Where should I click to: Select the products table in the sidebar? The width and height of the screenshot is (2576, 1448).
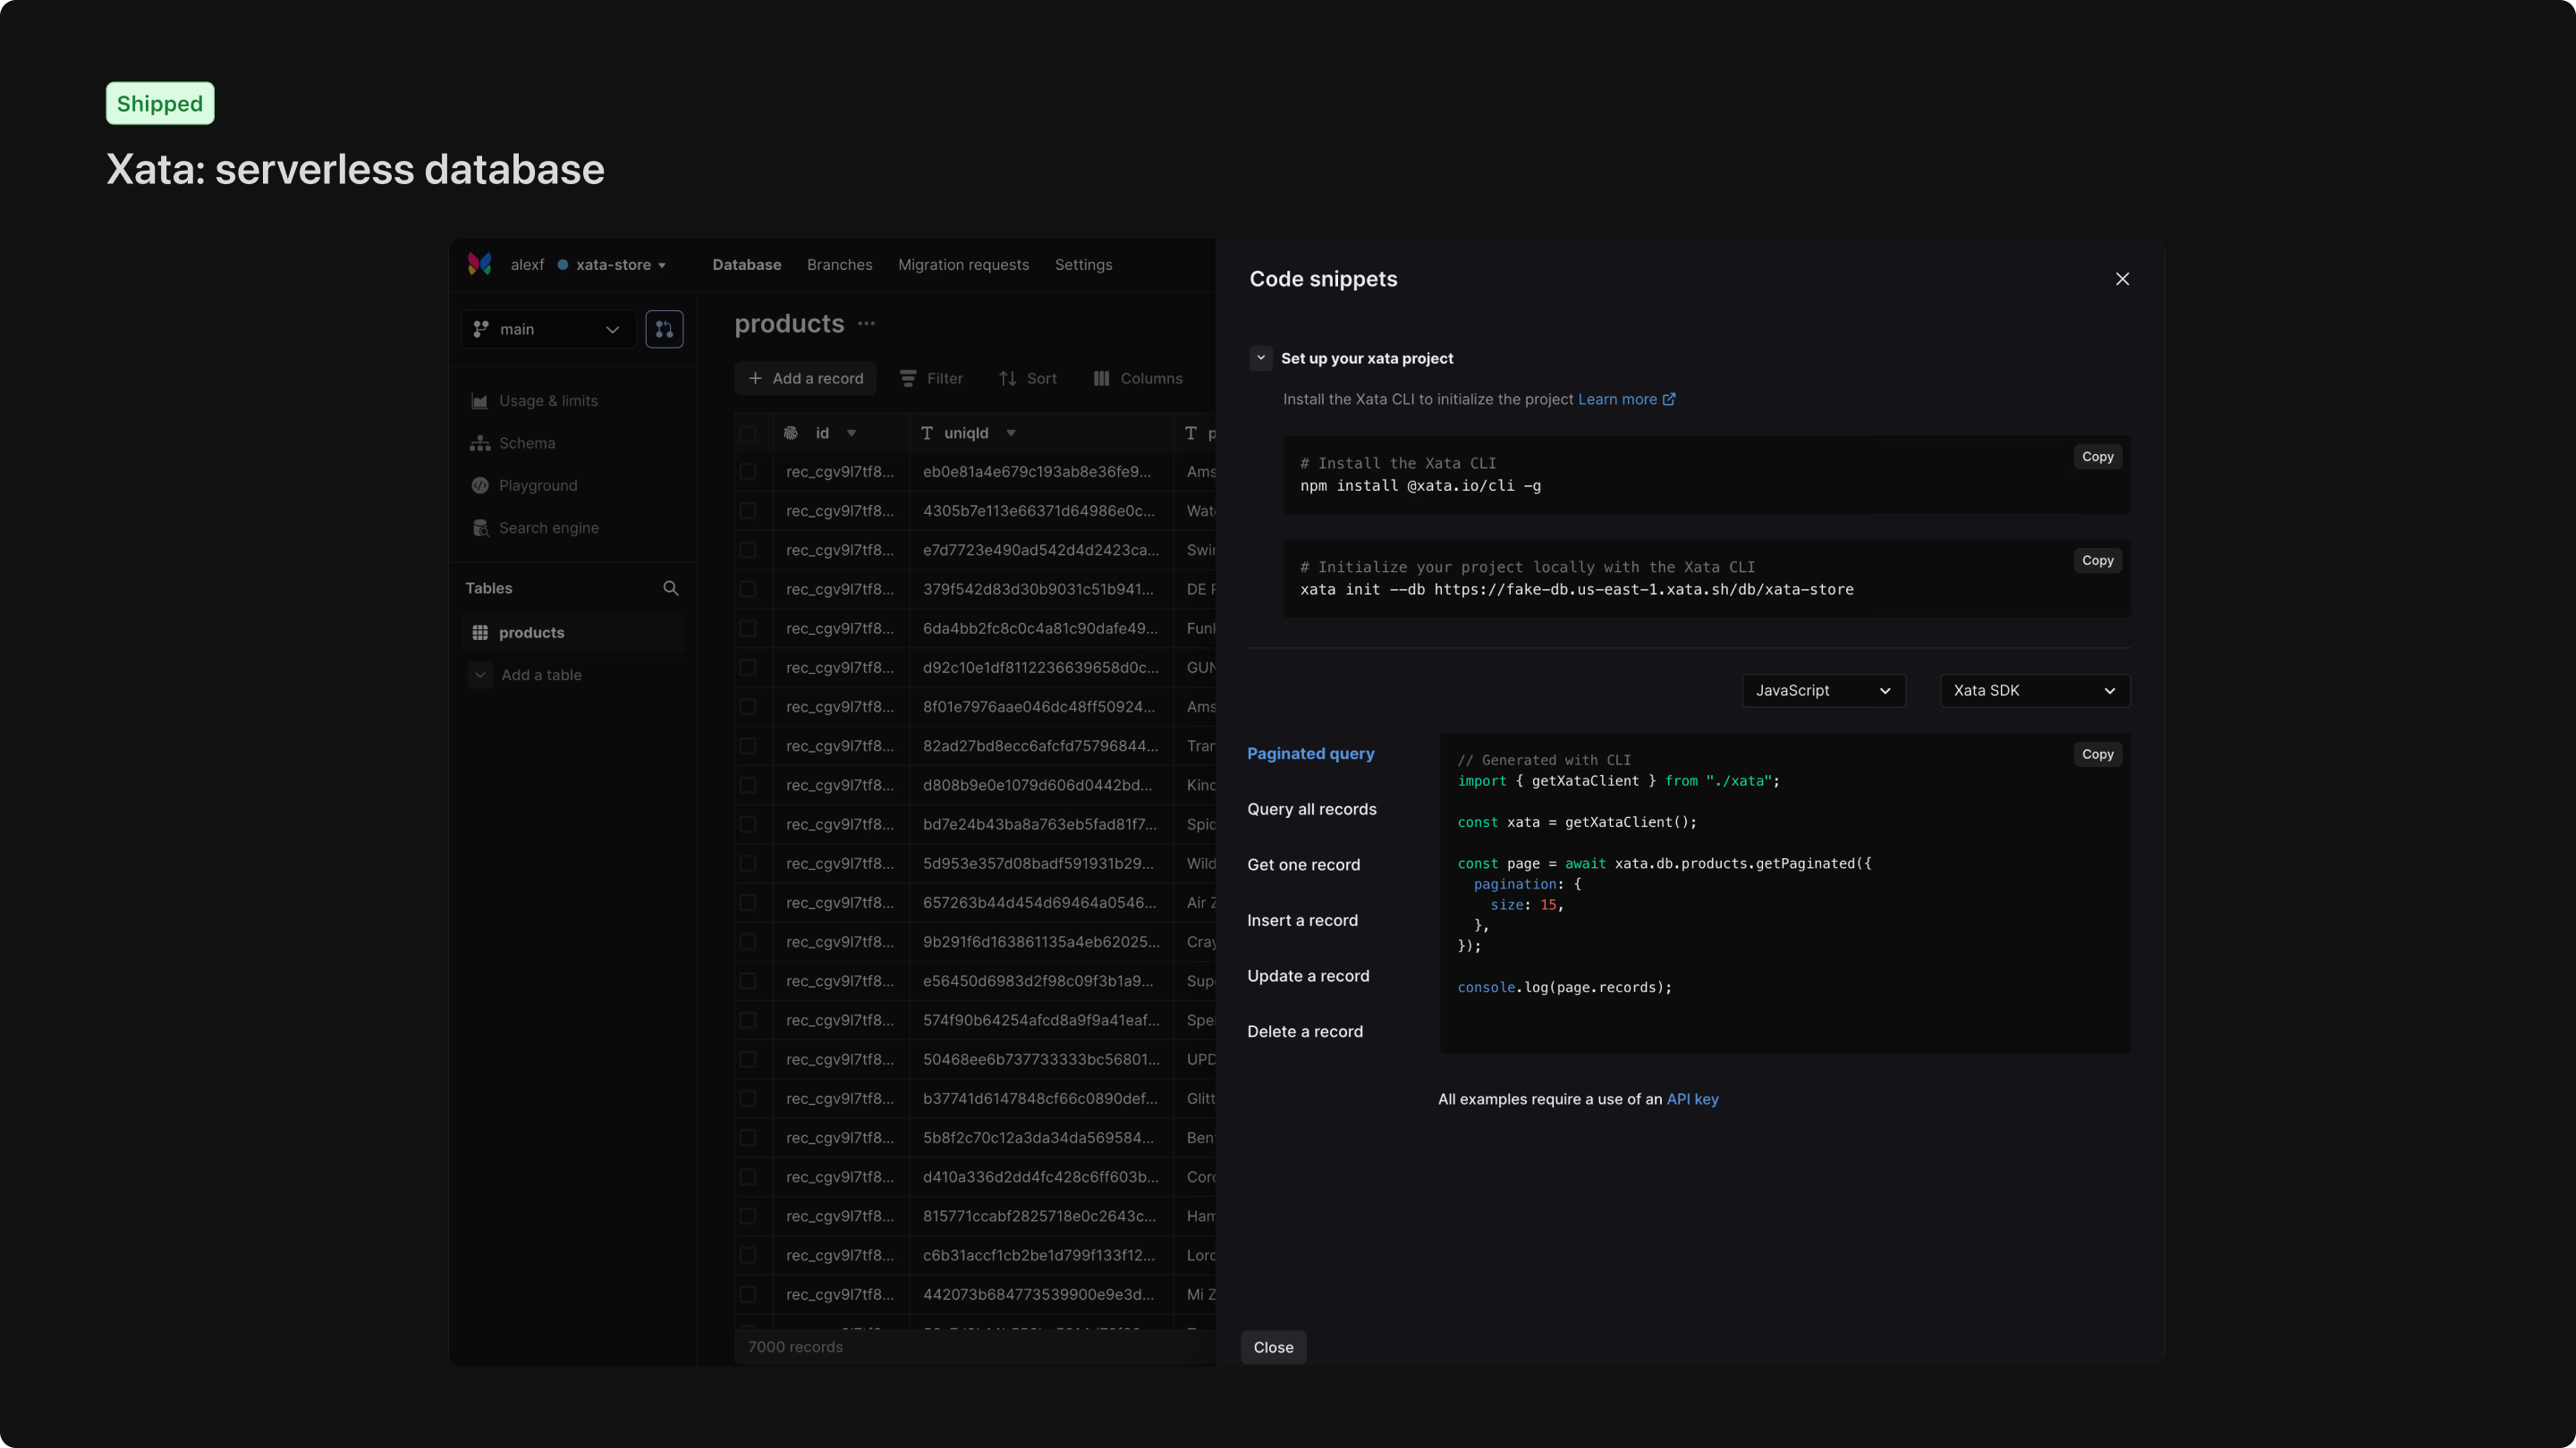531,632
